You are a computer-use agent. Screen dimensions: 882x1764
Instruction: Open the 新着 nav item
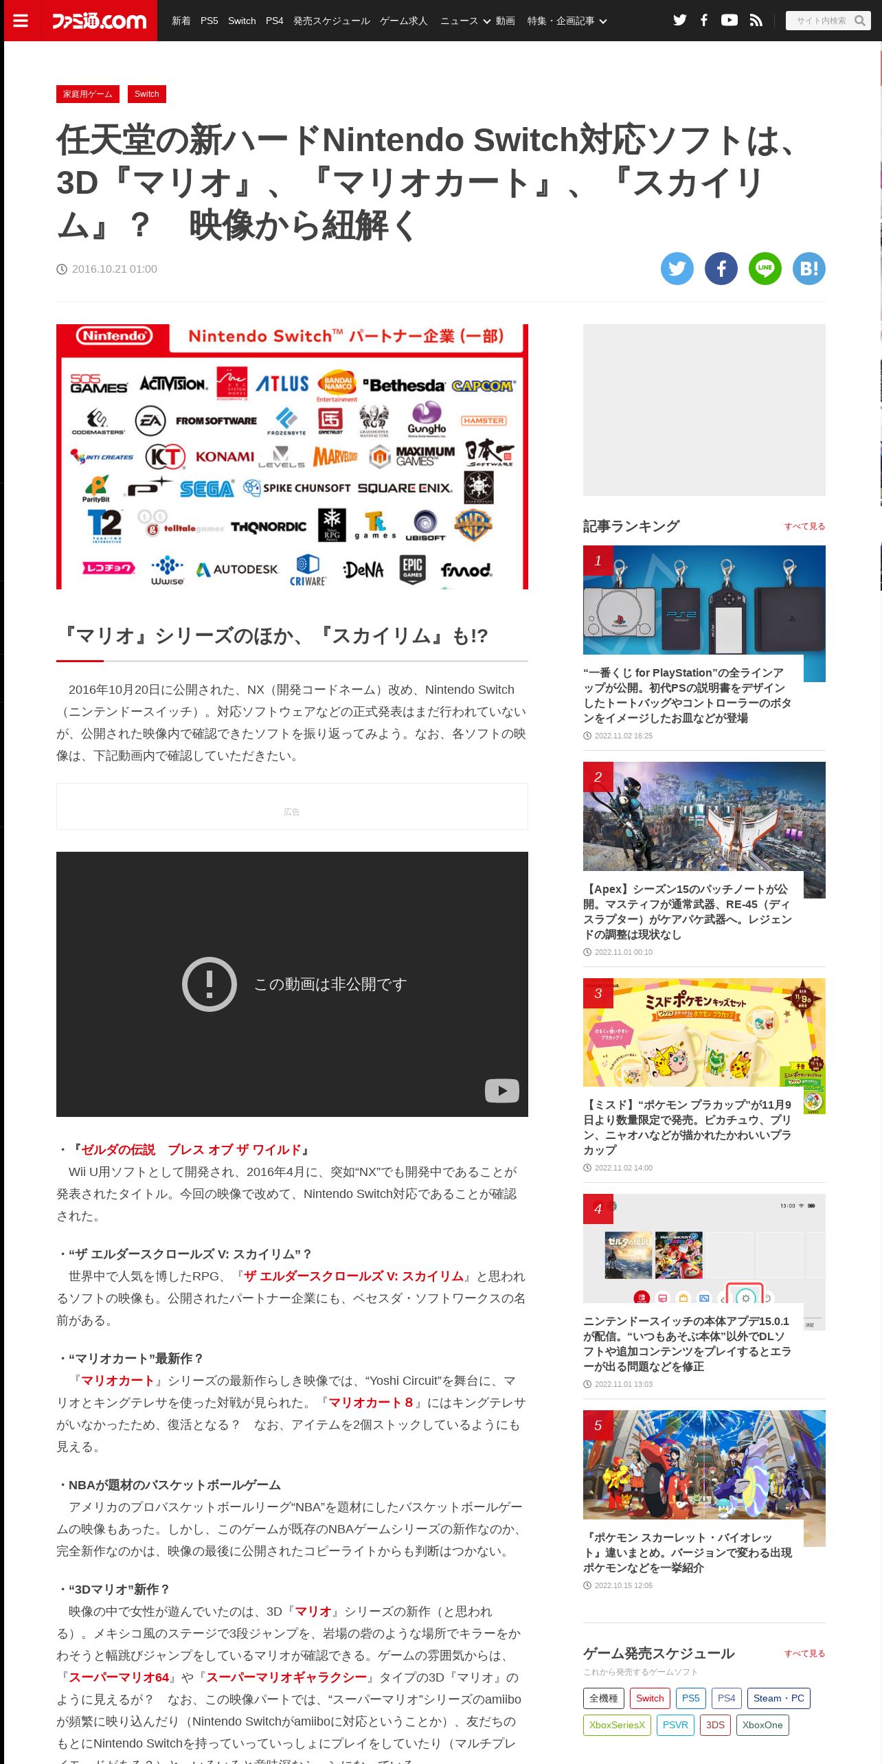[181, 21]
